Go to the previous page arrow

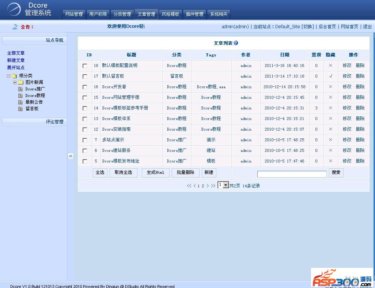(x=195, y=186)
